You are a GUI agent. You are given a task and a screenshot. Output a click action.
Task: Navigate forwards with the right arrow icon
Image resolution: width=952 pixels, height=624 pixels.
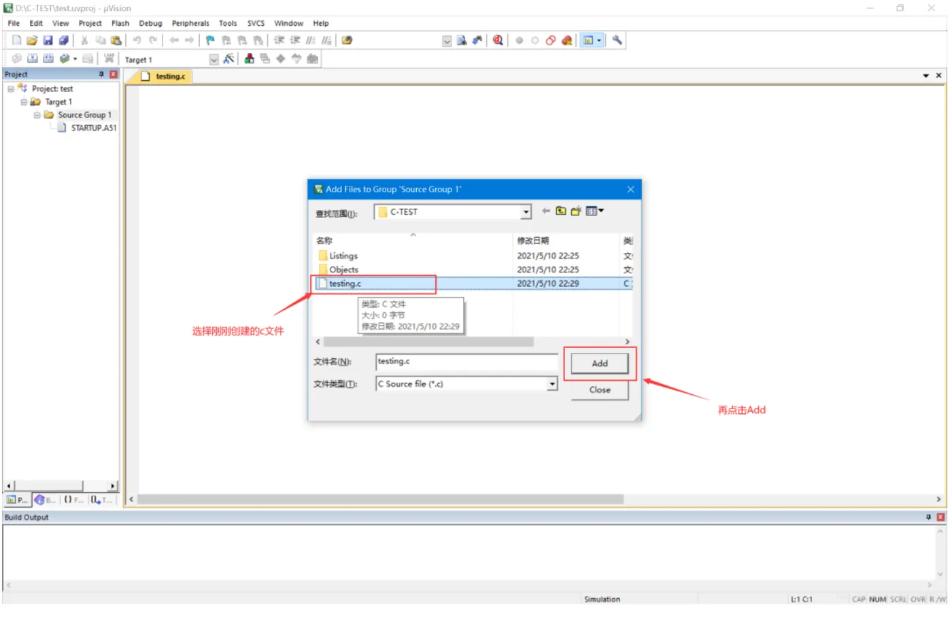[190, 41]
